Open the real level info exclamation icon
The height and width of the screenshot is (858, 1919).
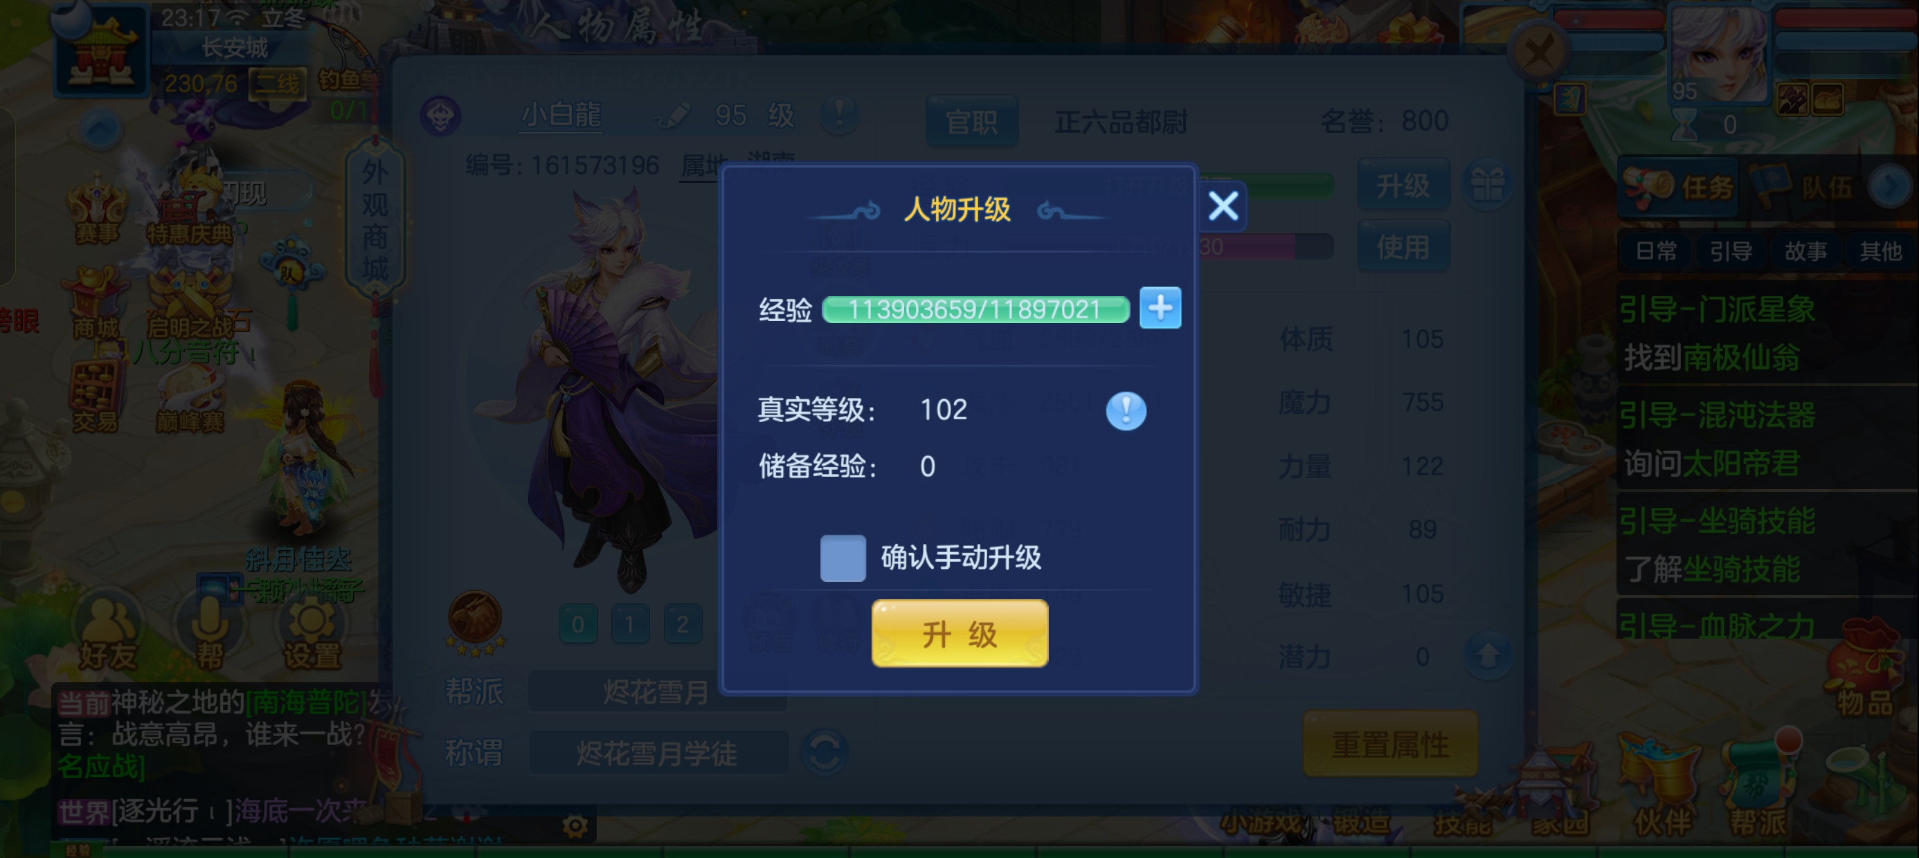coord(1126,410)
